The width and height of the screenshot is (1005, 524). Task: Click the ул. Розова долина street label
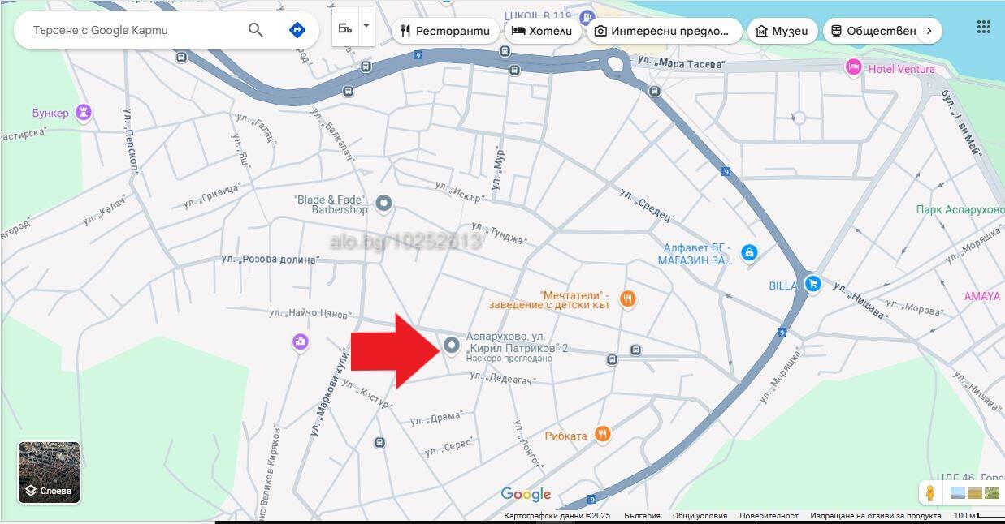coord(271,260)
